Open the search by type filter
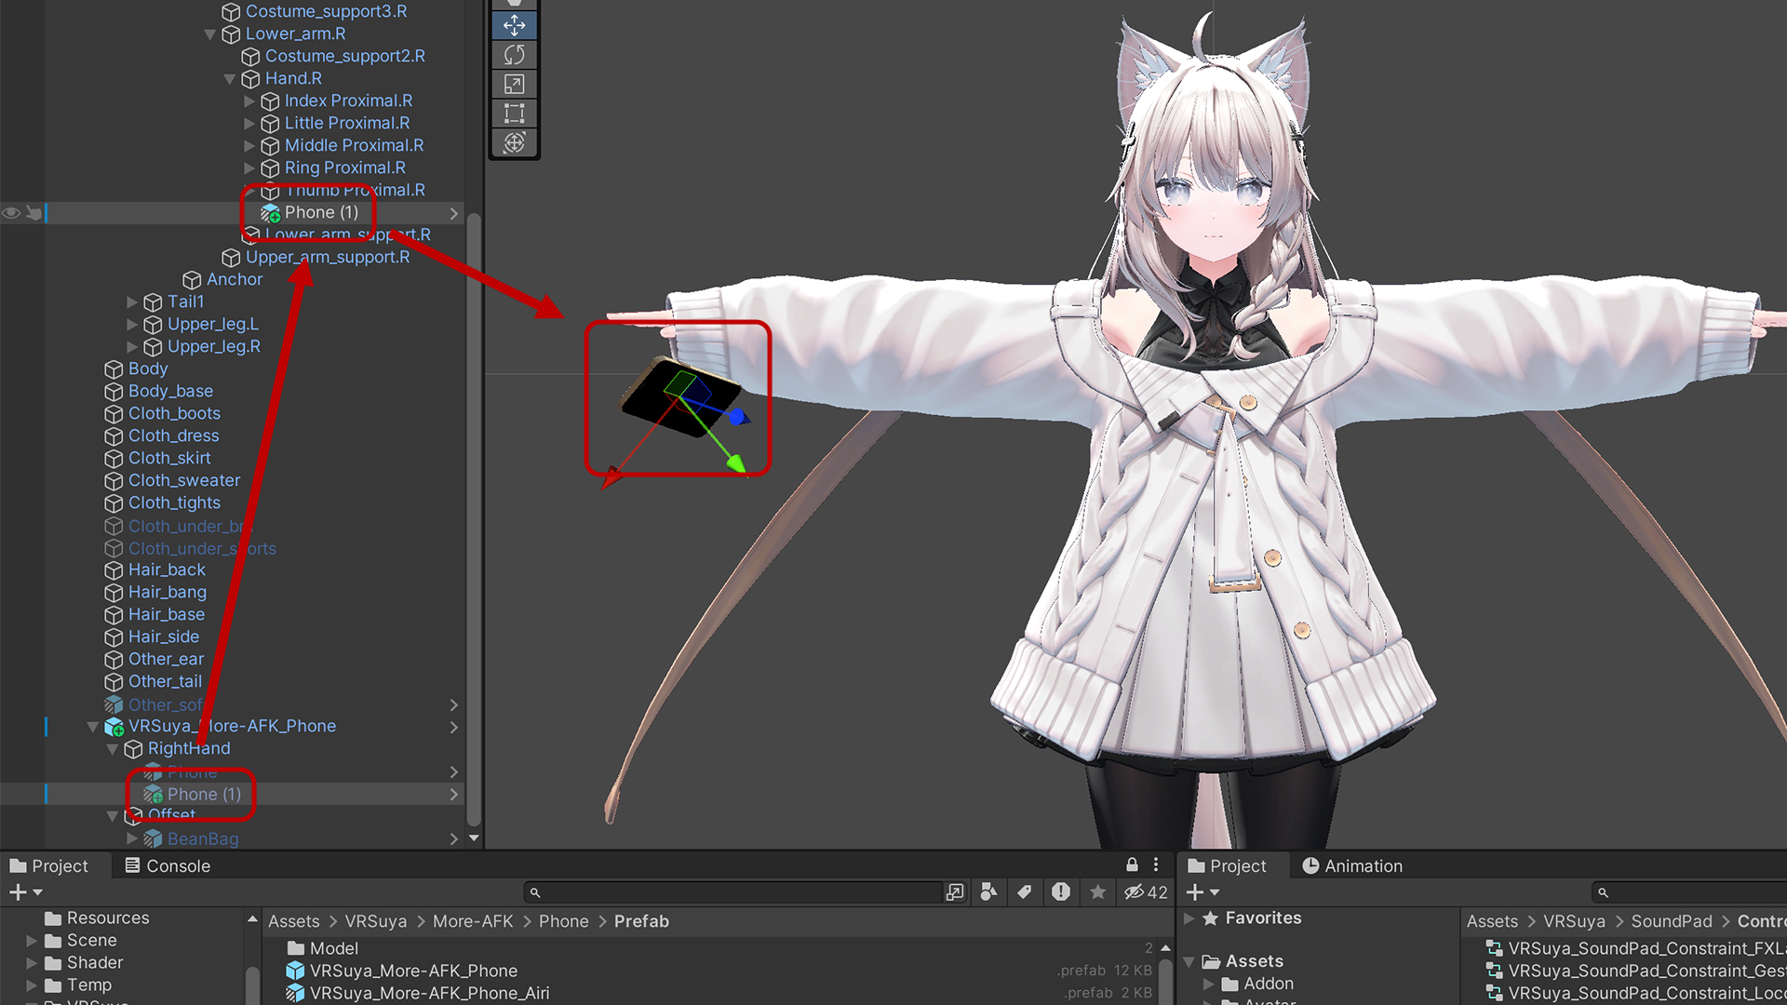The width and height of the screenshot is (1787, 1005). (988, 892)
